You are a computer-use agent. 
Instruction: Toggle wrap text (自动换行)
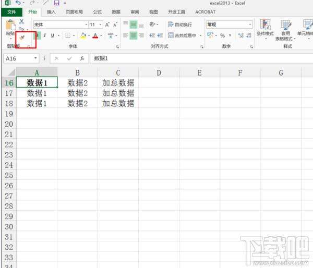click(x=179, y=25)
